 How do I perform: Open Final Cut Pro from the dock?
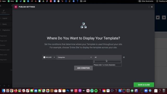(20, 91)
